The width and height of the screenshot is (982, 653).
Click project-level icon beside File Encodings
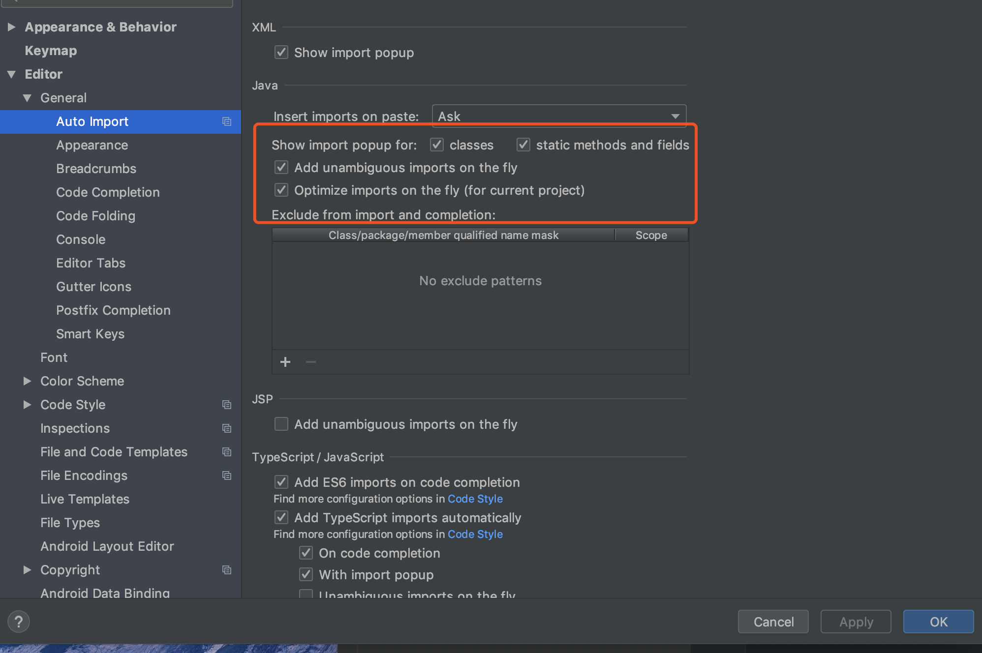pos(227,475)
